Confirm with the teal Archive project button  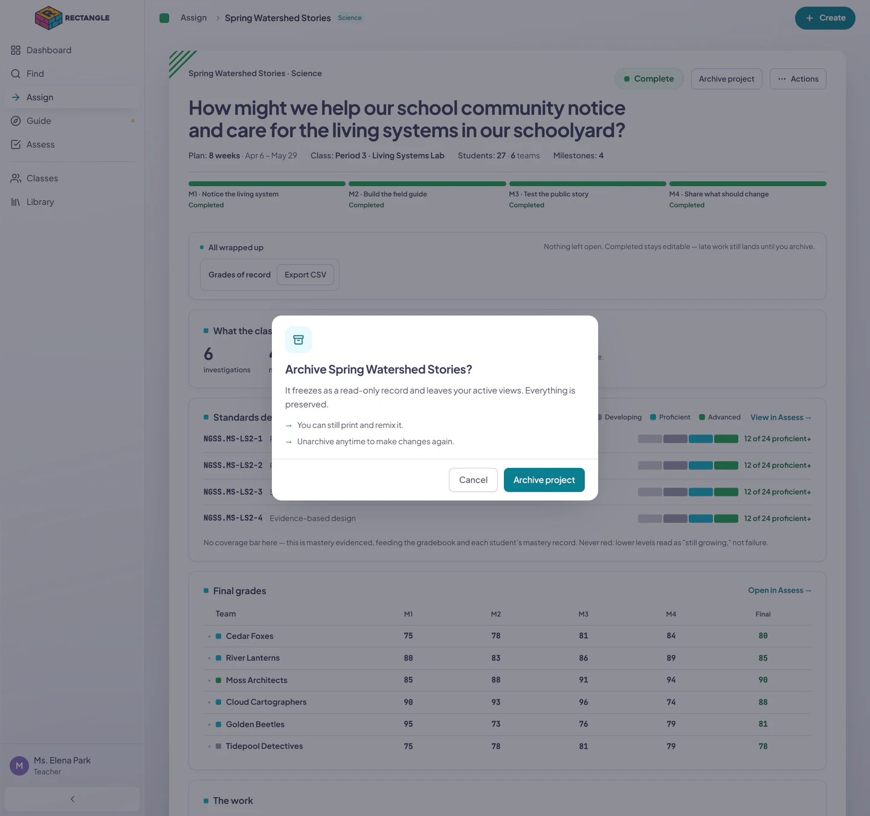(x=544, y=480)
